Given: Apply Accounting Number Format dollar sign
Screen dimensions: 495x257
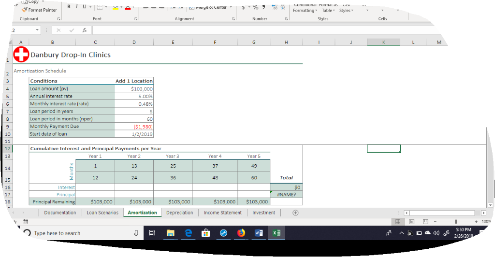Looking at the screenshot, I should 243,7.
